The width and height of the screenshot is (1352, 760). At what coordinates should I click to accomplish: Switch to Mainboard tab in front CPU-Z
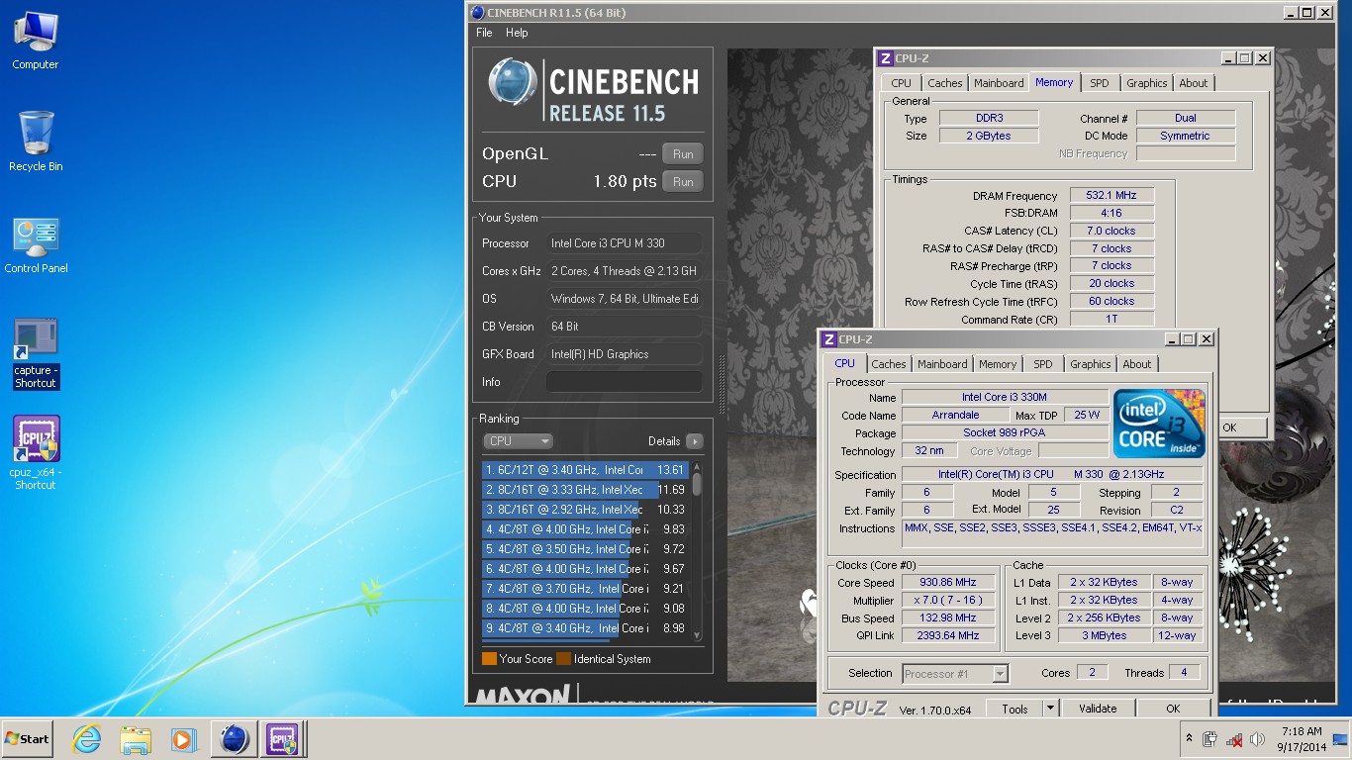pyautogui.click(x=942, y=364)
